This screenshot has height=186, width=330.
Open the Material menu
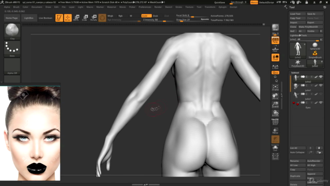[111, 7]
